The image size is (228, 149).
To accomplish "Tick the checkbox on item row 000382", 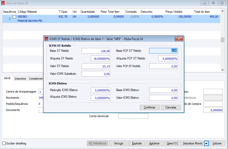I will tap(14, 17).
